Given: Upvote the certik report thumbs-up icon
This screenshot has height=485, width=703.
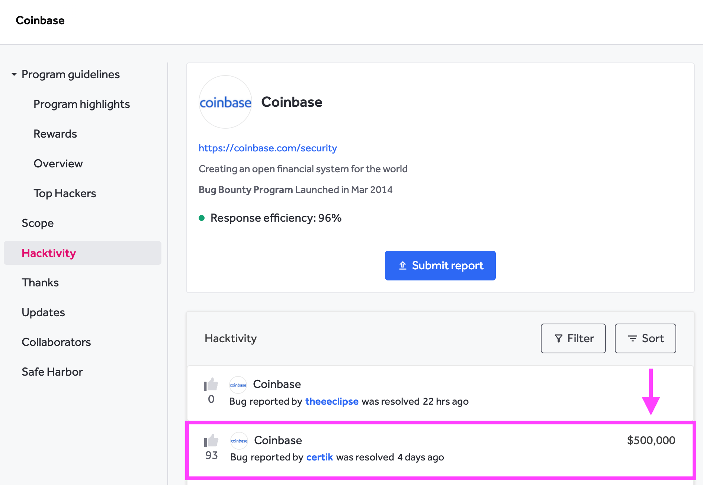Looking at the screenshot, I should point(211,441).
